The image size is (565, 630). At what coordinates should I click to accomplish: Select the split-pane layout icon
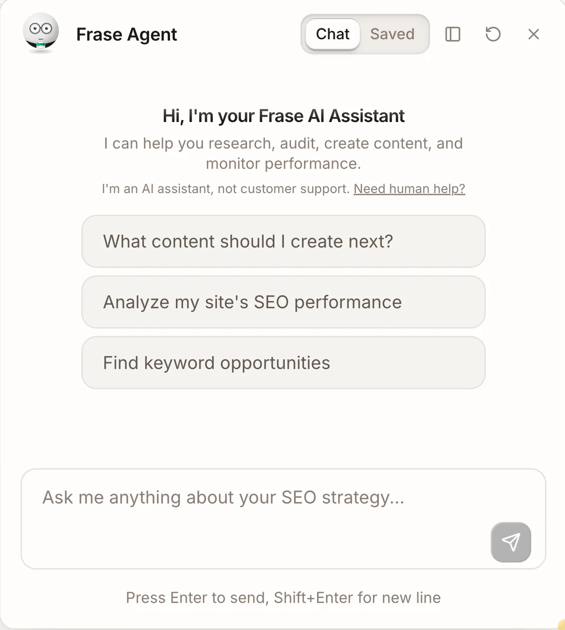tap(452, 34)
